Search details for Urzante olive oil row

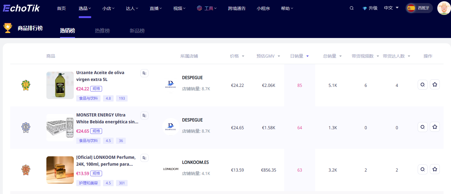pyautogui.click(x=423, y=84)
